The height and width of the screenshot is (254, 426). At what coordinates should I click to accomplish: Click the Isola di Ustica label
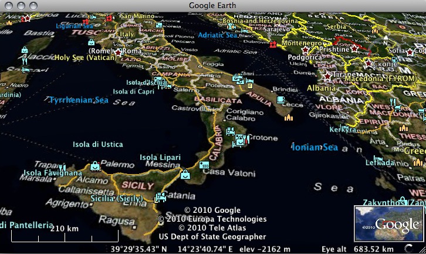98,144
